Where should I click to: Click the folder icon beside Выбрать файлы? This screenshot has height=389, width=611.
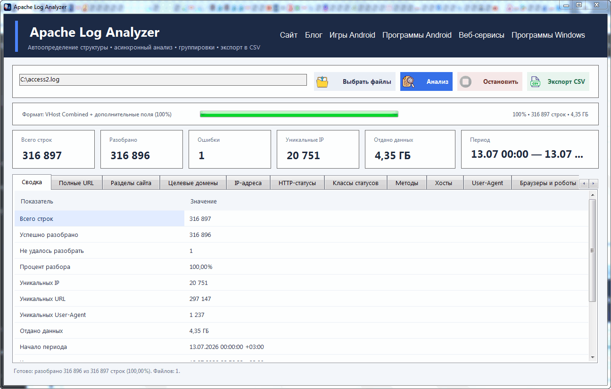pos(322,82)
